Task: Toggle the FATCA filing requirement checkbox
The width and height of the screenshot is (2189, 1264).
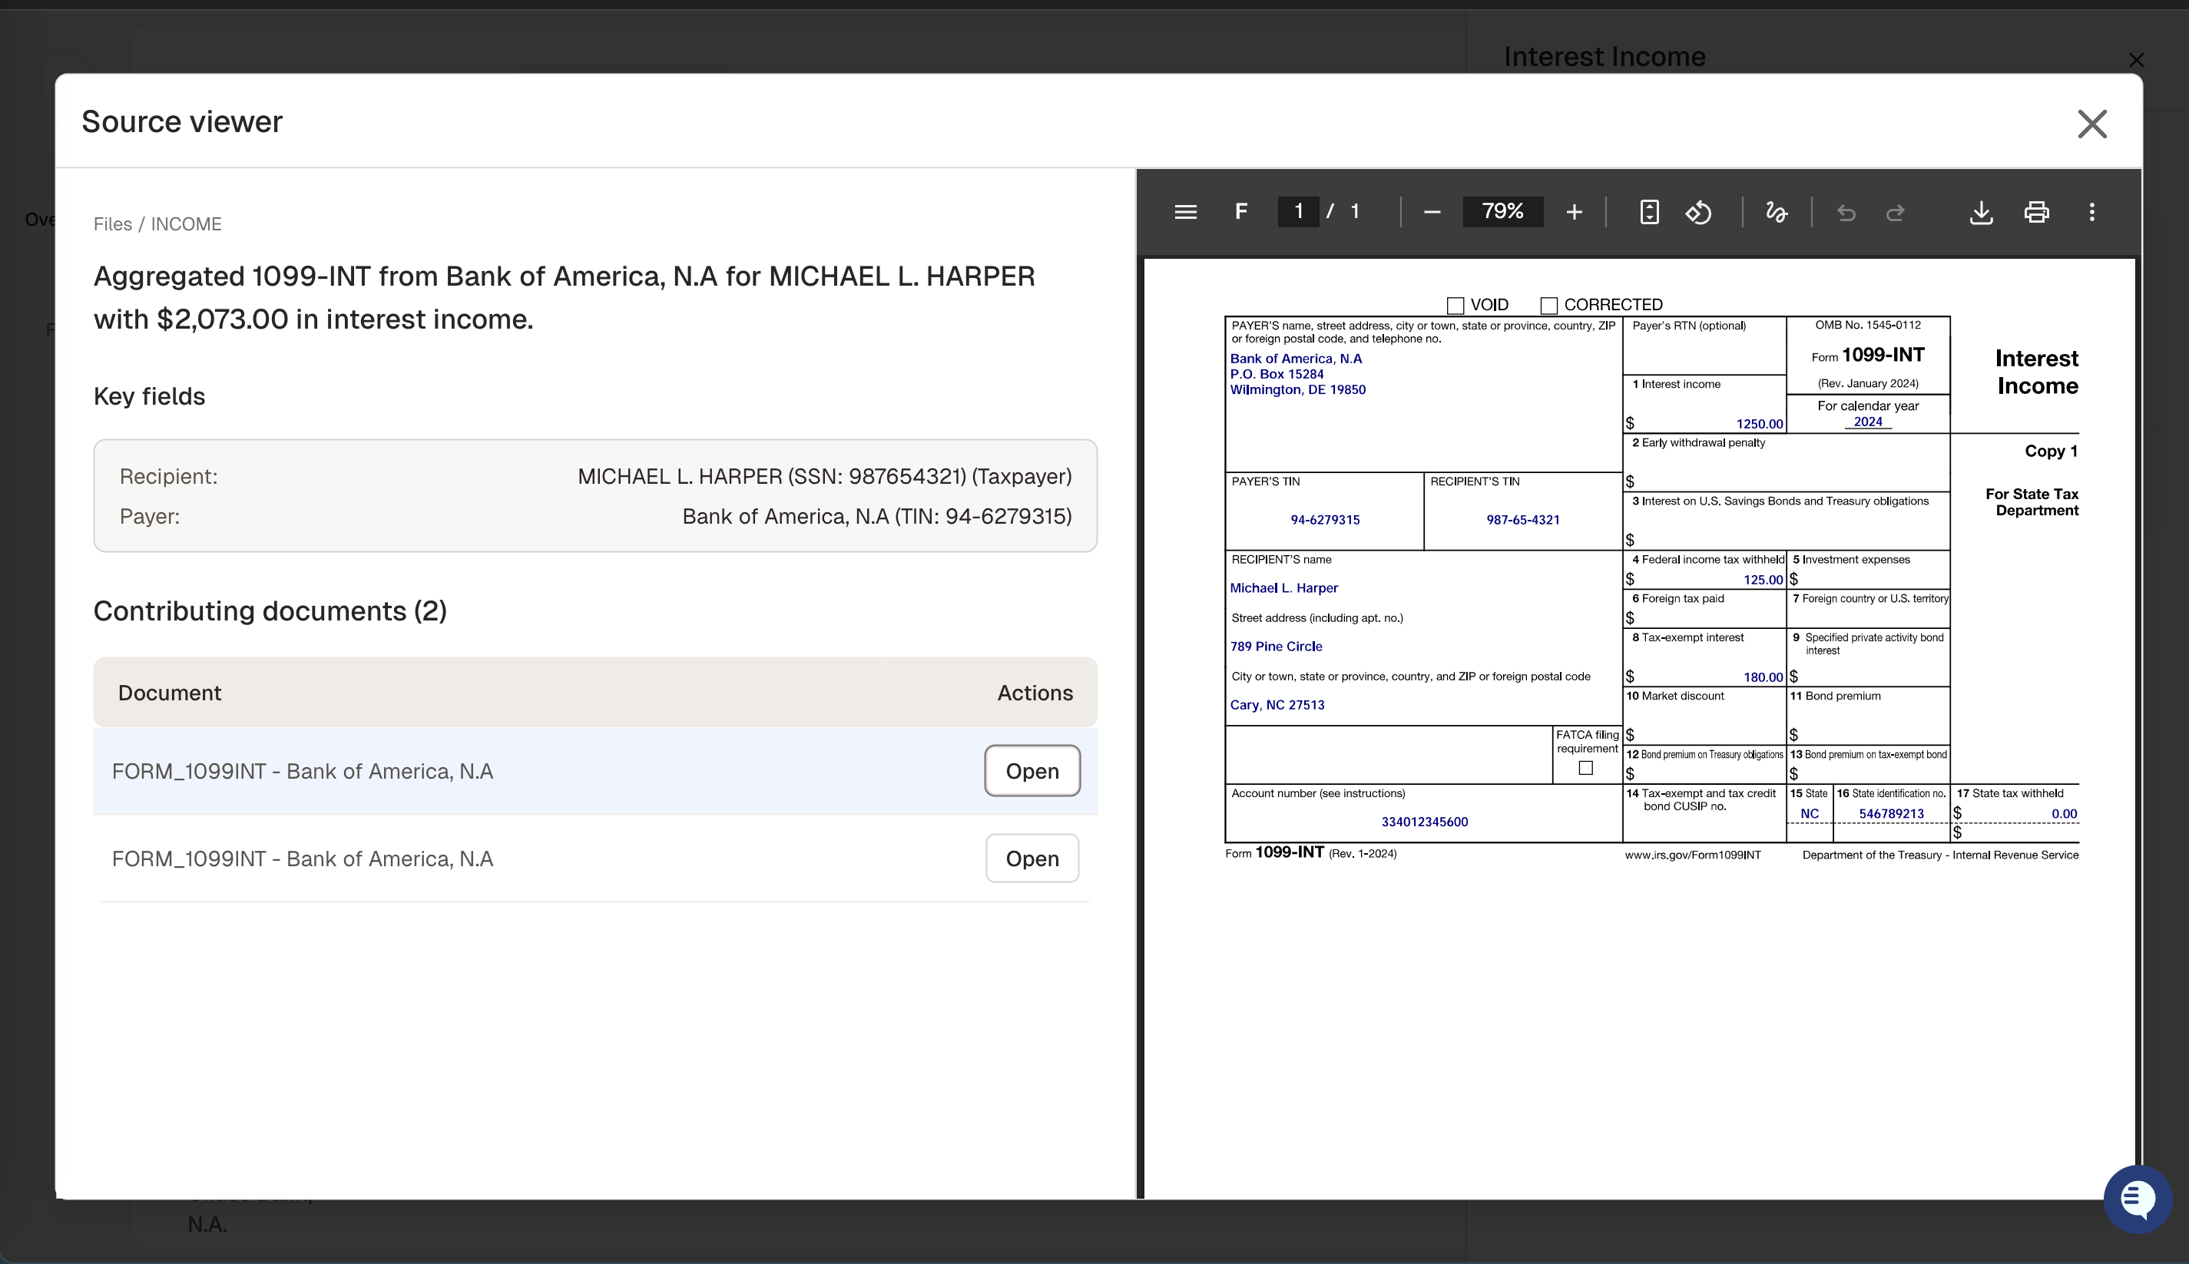Action: pyautogui.click(x=1586, y=766)
